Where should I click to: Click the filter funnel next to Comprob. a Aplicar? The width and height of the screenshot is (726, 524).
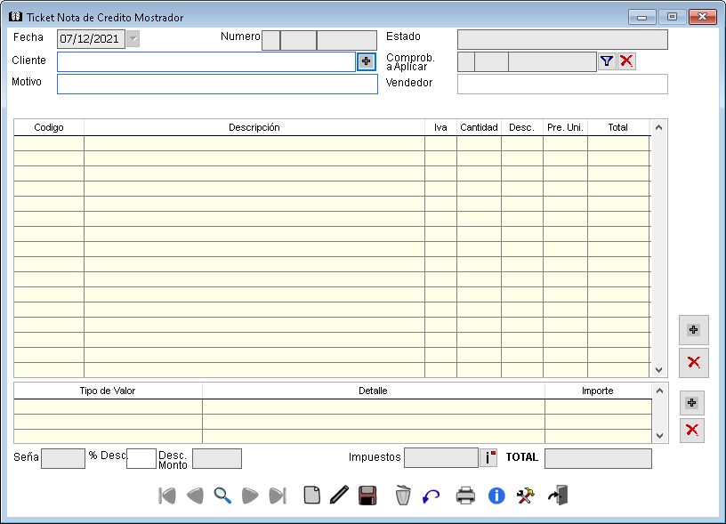click(x=607, y=61)
